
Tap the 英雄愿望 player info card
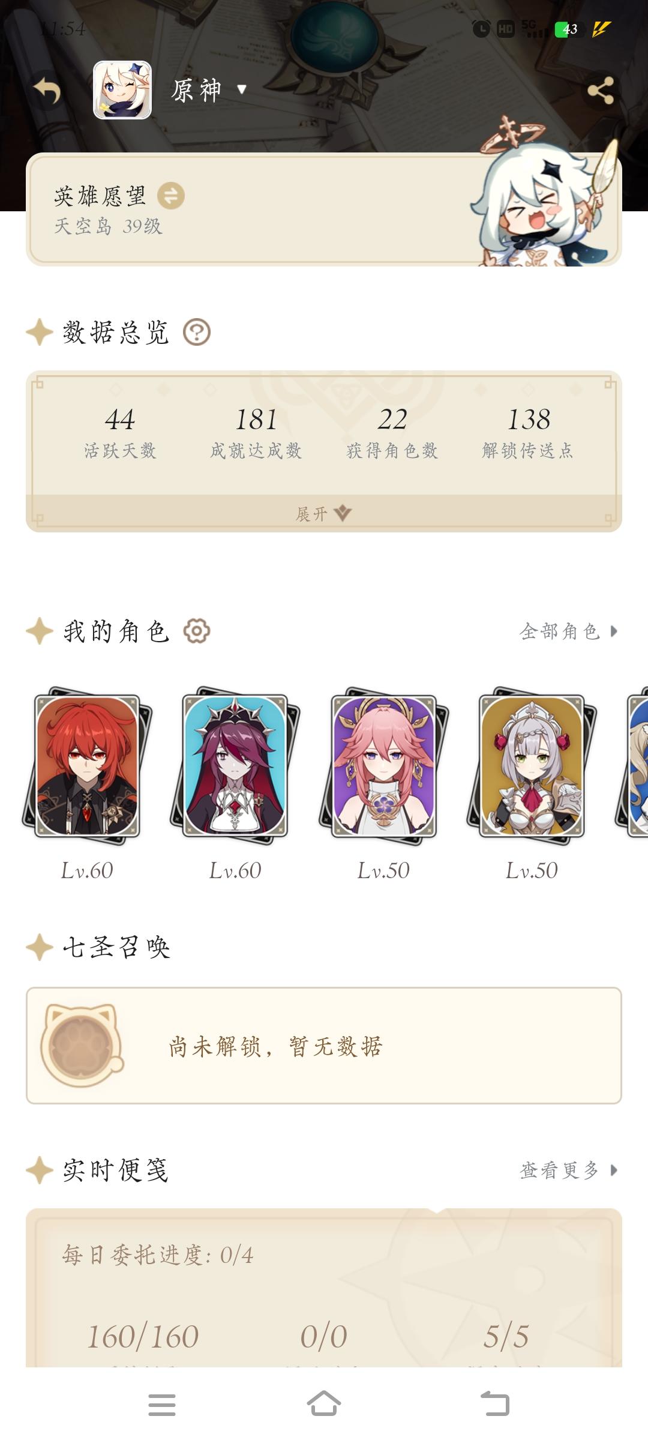324,209
